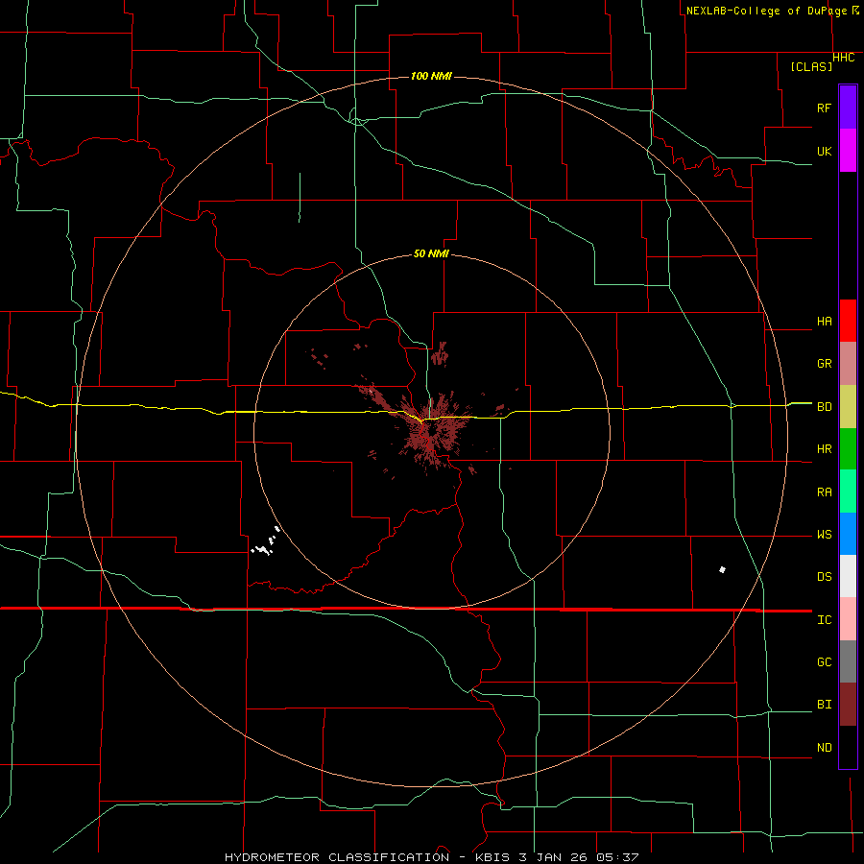This screenshot has height=864, width=864.
Task: Click the RA light-green legend swatch
Action: pyautogui.click(x=848, y=492)
